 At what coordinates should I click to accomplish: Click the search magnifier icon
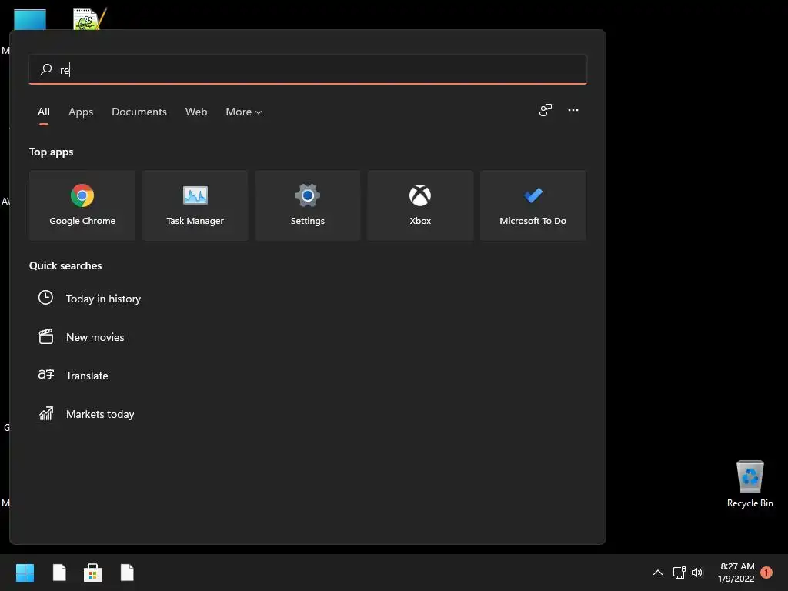point(46,69)
